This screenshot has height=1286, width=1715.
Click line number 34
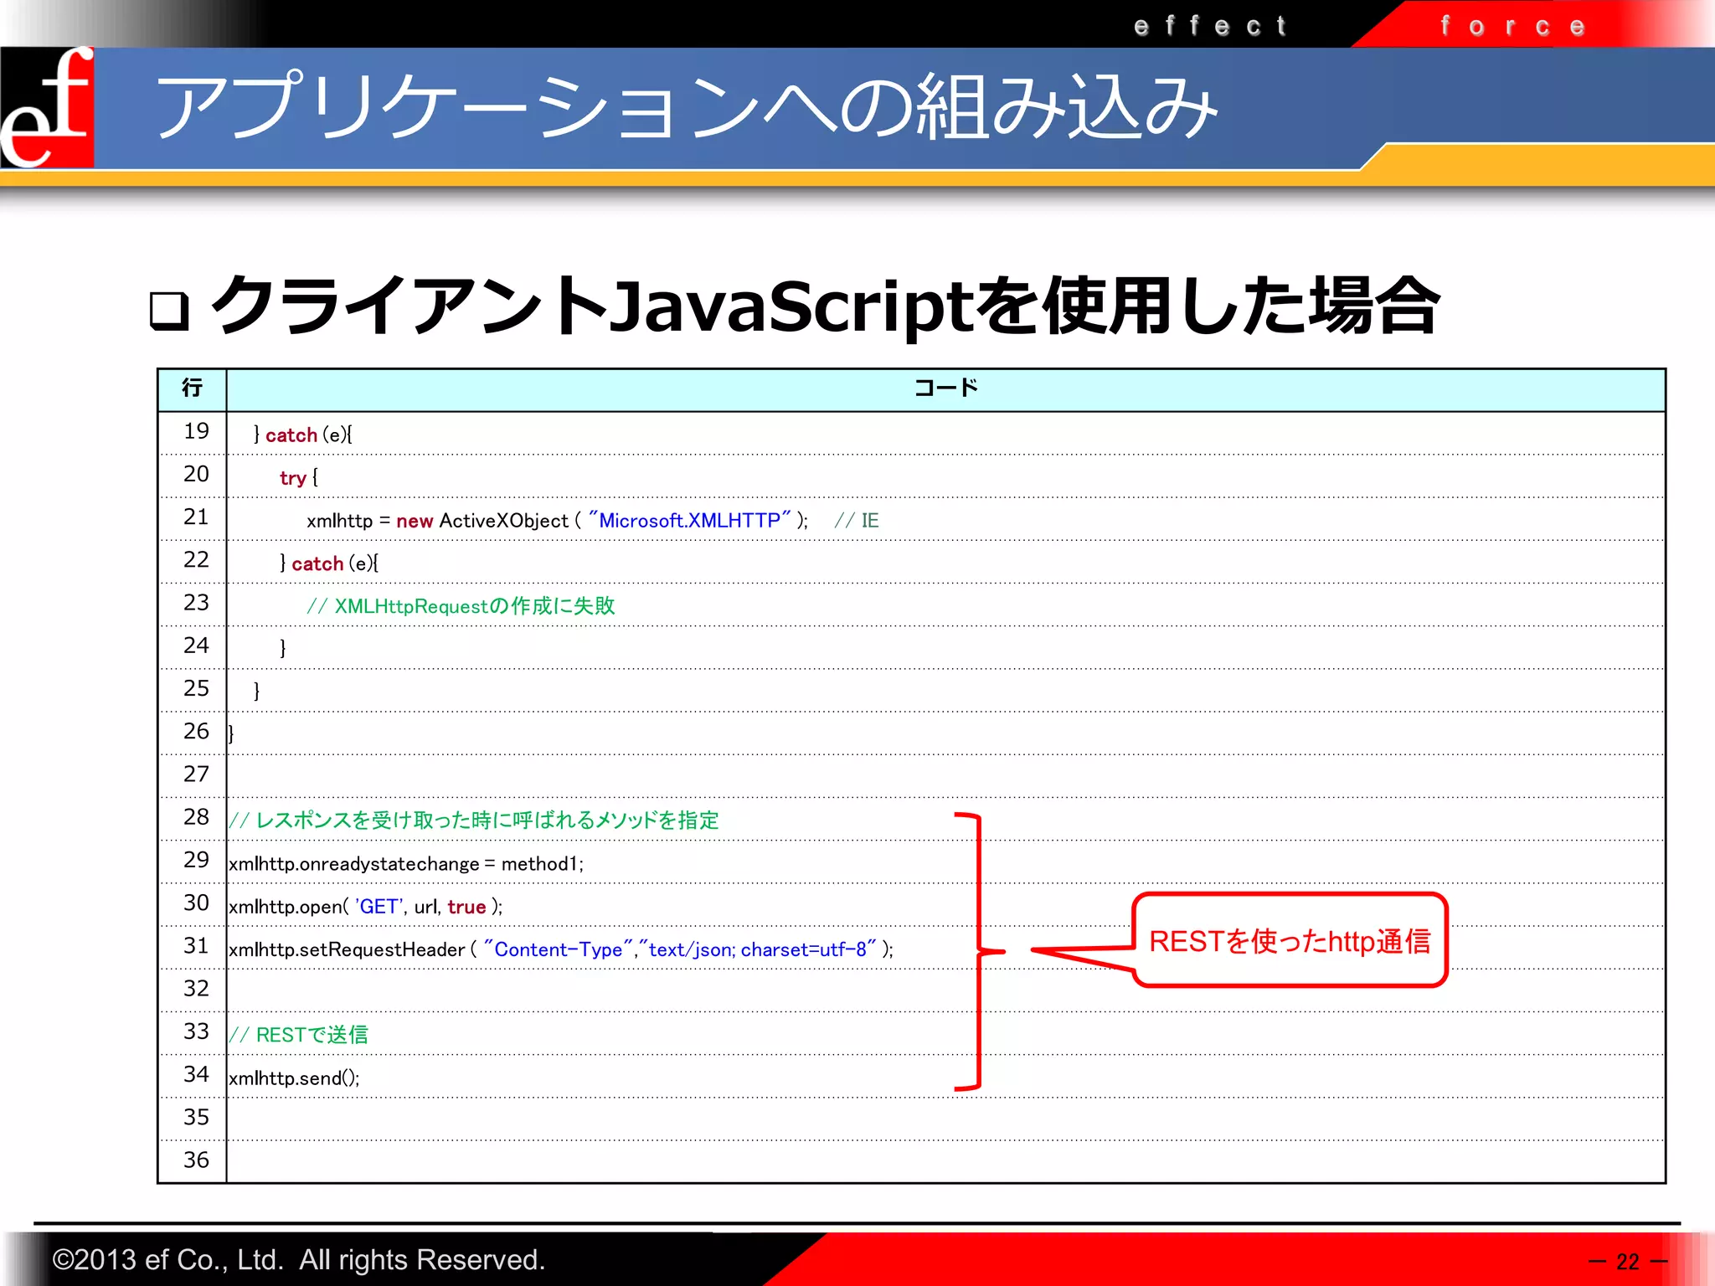tap(196, 1074)
